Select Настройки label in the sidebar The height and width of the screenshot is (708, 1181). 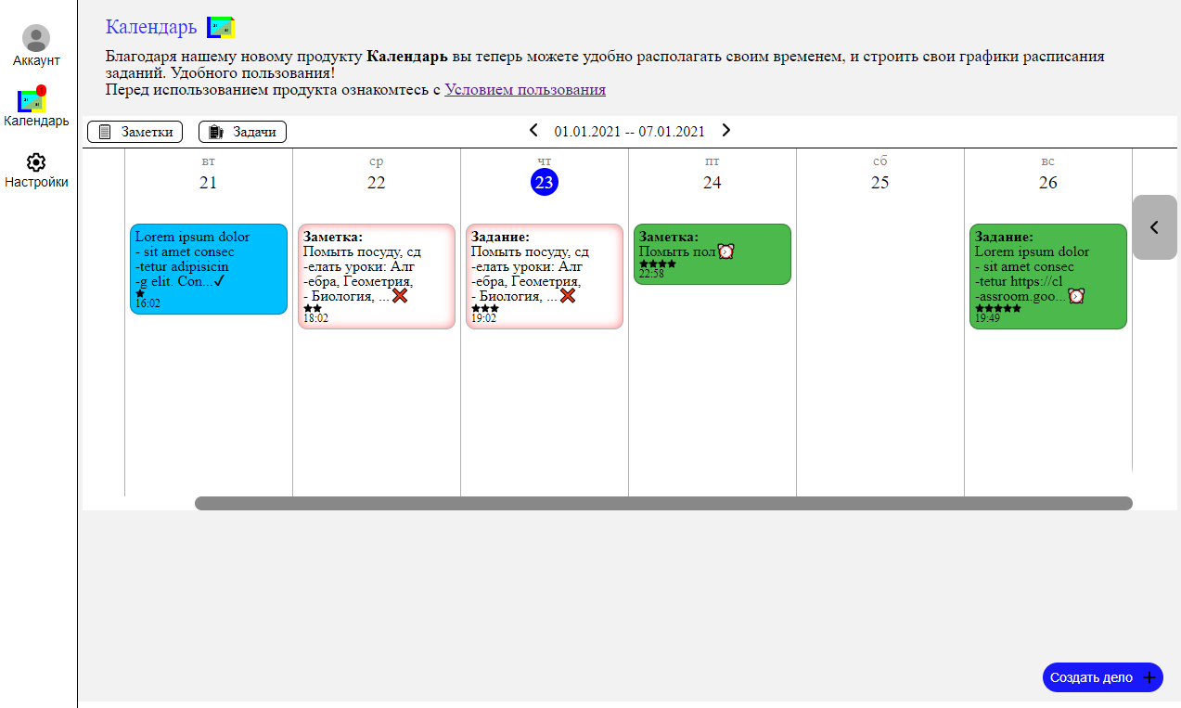click(x=36, y=182)
